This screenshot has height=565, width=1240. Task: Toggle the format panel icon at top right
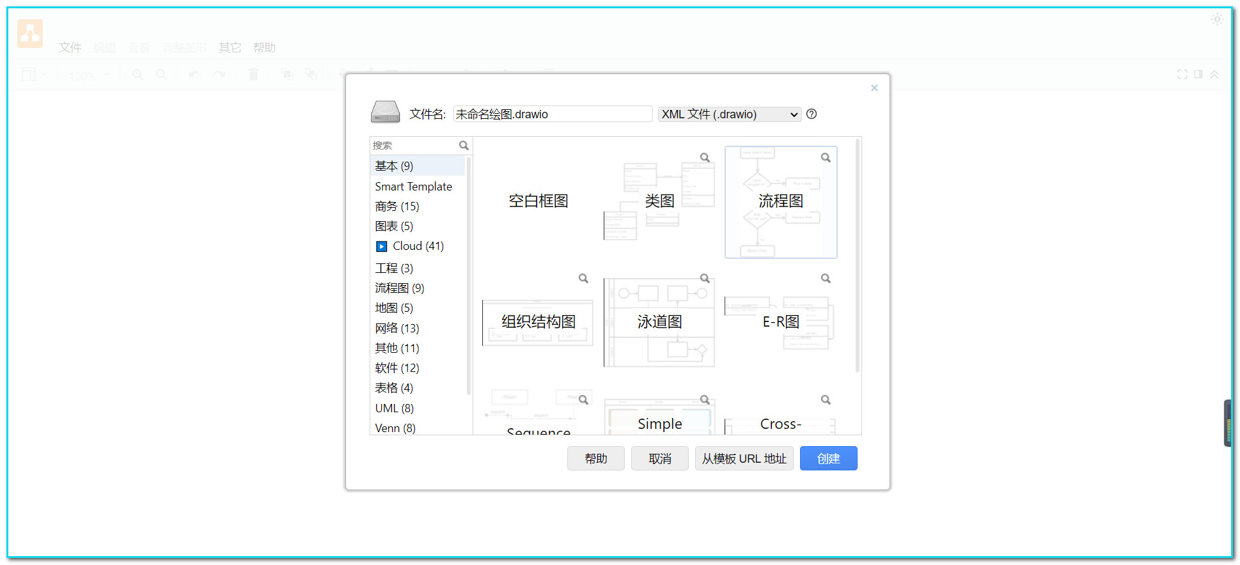pos(1198,74)
